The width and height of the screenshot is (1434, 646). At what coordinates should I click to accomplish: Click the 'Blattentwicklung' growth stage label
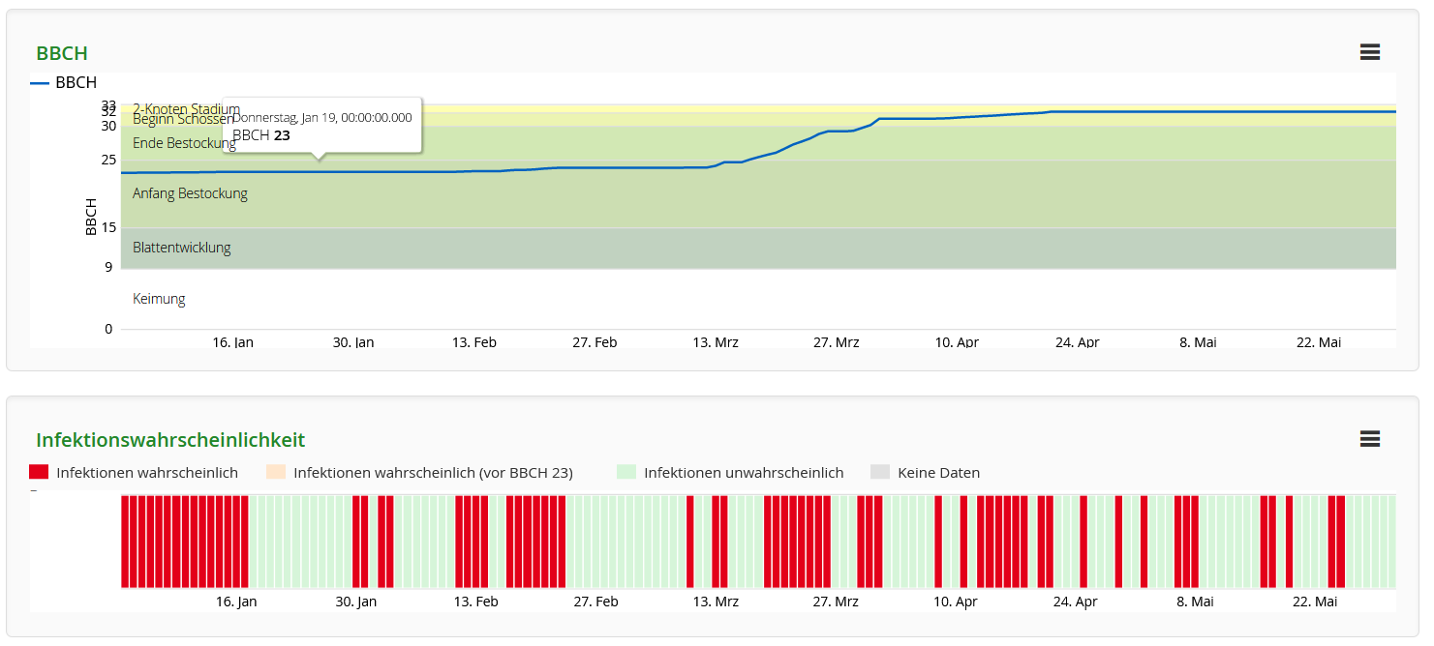(x=181, y=248)
